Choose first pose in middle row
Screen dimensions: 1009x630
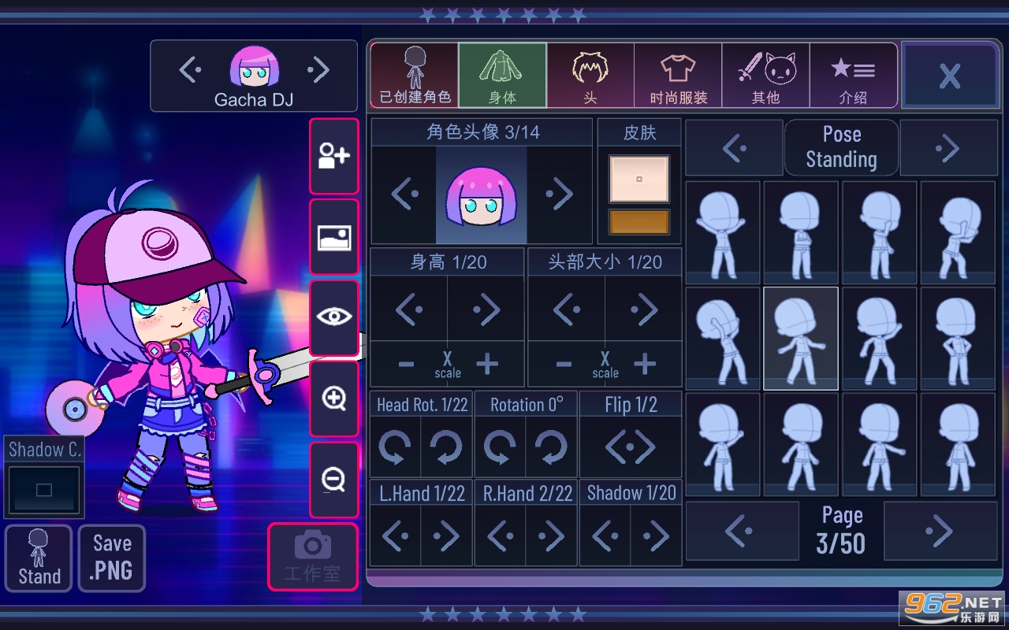coord(723,339)
